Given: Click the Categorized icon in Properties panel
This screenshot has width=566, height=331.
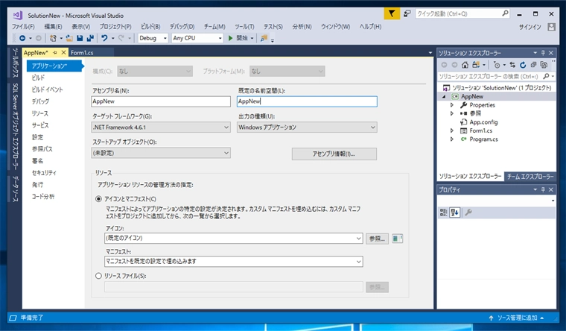Looking at the screenshot, I should click(x=443, y=212).
